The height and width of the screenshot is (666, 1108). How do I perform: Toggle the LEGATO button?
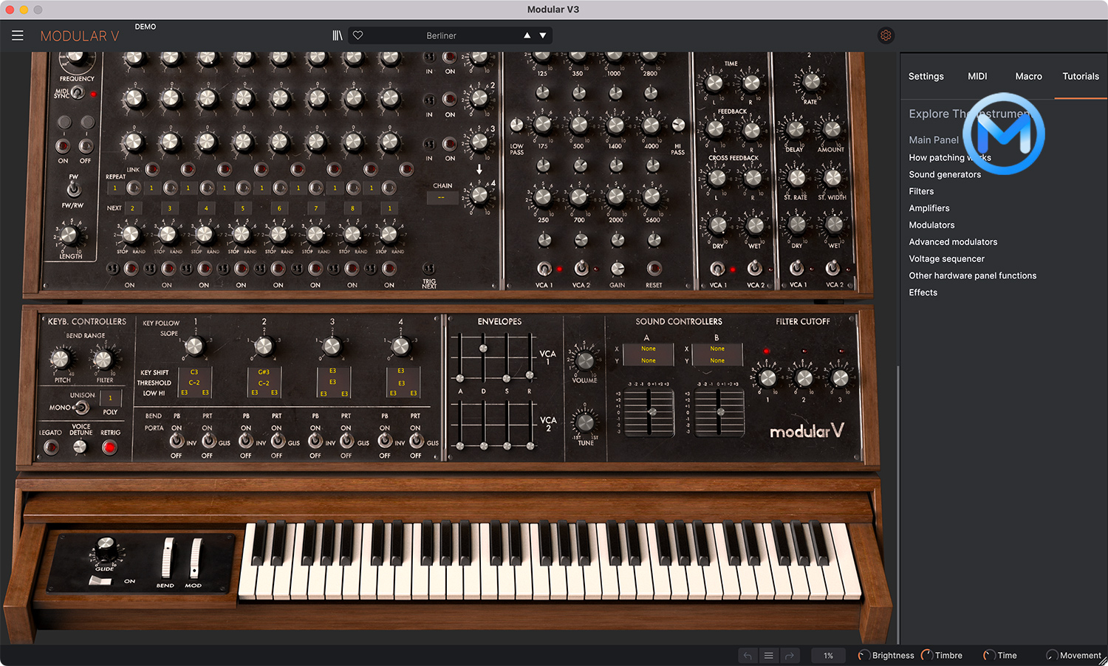click(50, 447)
